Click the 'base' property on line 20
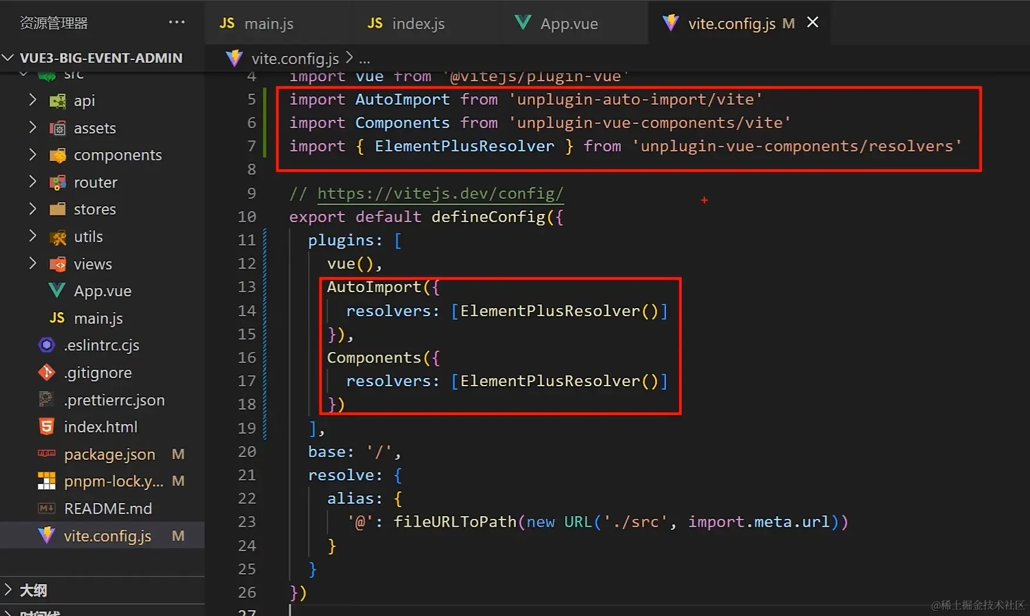This screenshot has width=1030, height=616. tap(327, 451)
